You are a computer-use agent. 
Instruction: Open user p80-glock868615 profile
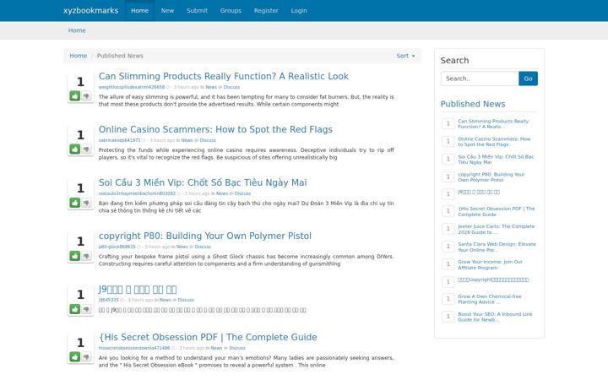[x=117, y=247]
